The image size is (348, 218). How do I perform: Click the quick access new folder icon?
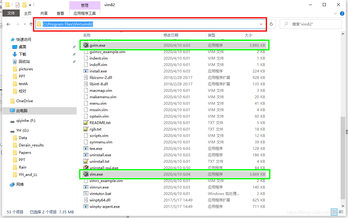24,5
